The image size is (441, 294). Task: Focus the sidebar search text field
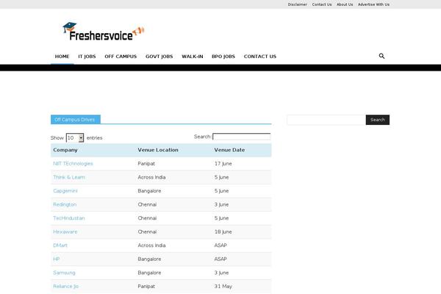coord(326,120)
